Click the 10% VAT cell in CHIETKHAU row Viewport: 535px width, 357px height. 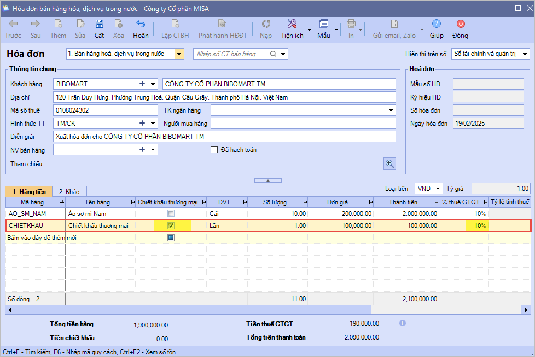[464, 226]
